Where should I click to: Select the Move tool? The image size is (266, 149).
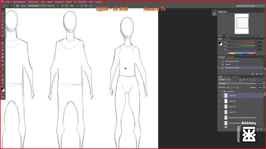3,14
